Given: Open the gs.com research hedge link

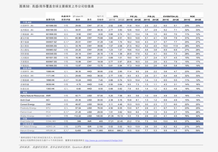Looking at the screenshot, I should click(104, 140).
